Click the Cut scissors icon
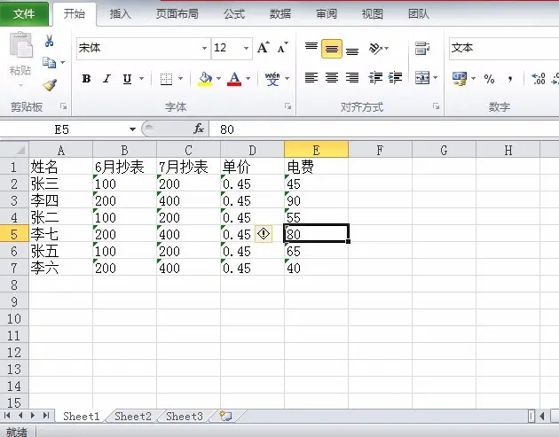Screen dimensions: 559x437 50,42
